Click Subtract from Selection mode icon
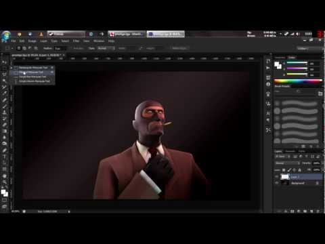The height and width of the screenshot is (244, 325). pos(30,48)
